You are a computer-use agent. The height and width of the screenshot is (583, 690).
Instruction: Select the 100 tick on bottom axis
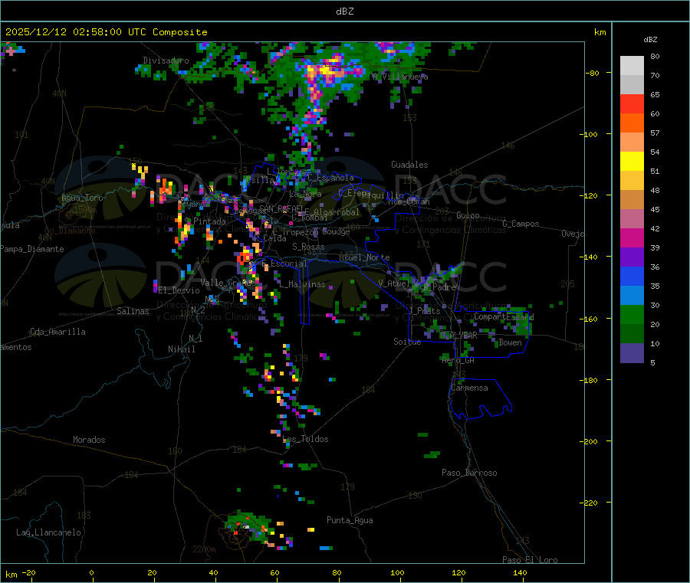click(397, 573)
